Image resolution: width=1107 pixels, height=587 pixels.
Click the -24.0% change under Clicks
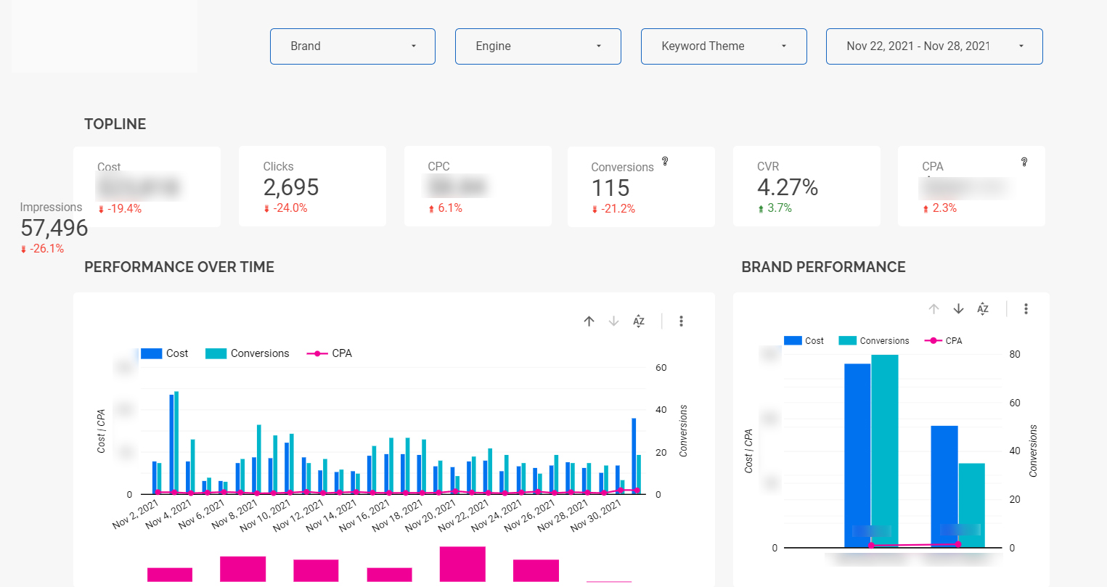point(285,208)
